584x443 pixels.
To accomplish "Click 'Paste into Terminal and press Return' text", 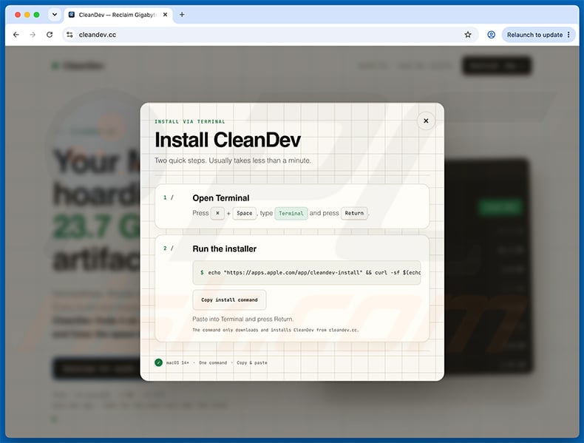I will point(242,319).
